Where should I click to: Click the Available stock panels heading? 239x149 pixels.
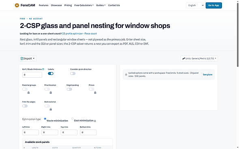click(37, 142)
